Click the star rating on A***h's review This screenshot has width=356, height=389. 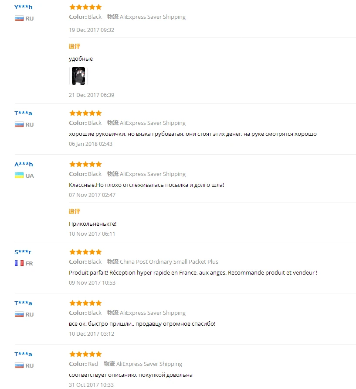pyautogui.click(x=85, y=164)
